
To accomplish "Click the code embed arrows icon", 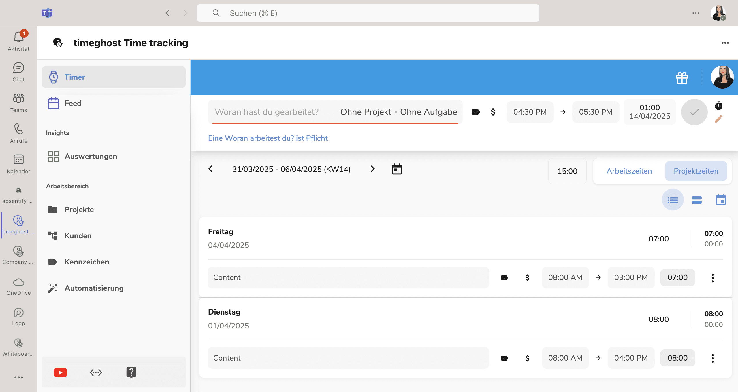I will [96, 372].
